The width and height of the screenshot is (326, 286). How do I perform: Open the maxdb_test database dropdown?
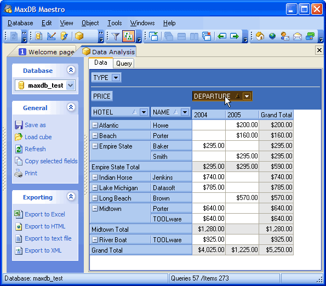[x=71, y=85]
